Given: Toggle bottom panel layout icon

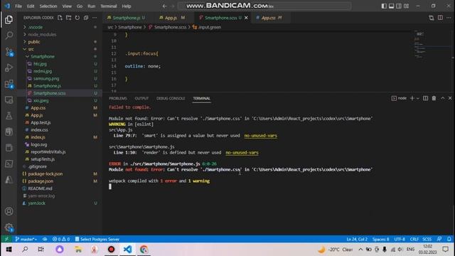Looking at the screenshot, I should point(392,6).
